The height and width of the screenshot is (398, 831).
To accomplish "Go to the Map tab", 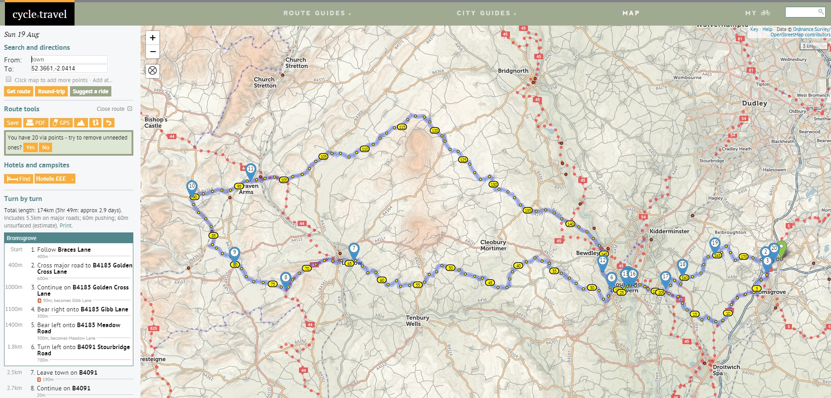I will click(631, 13).
